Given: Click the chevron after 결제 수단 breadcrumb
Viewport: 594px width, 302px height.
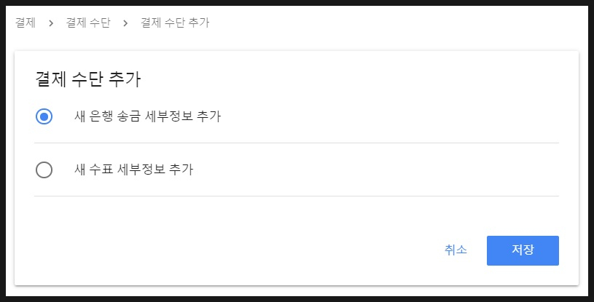Looking at the screenshot, I should (125, 23).
